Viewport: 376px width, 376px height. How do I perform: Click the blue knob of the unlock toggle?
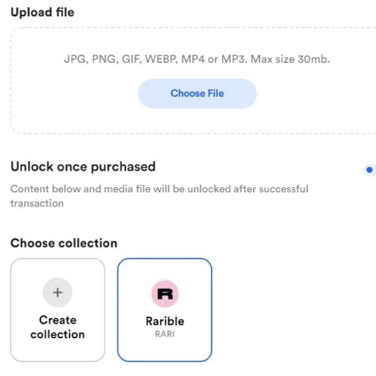(370, 170)
